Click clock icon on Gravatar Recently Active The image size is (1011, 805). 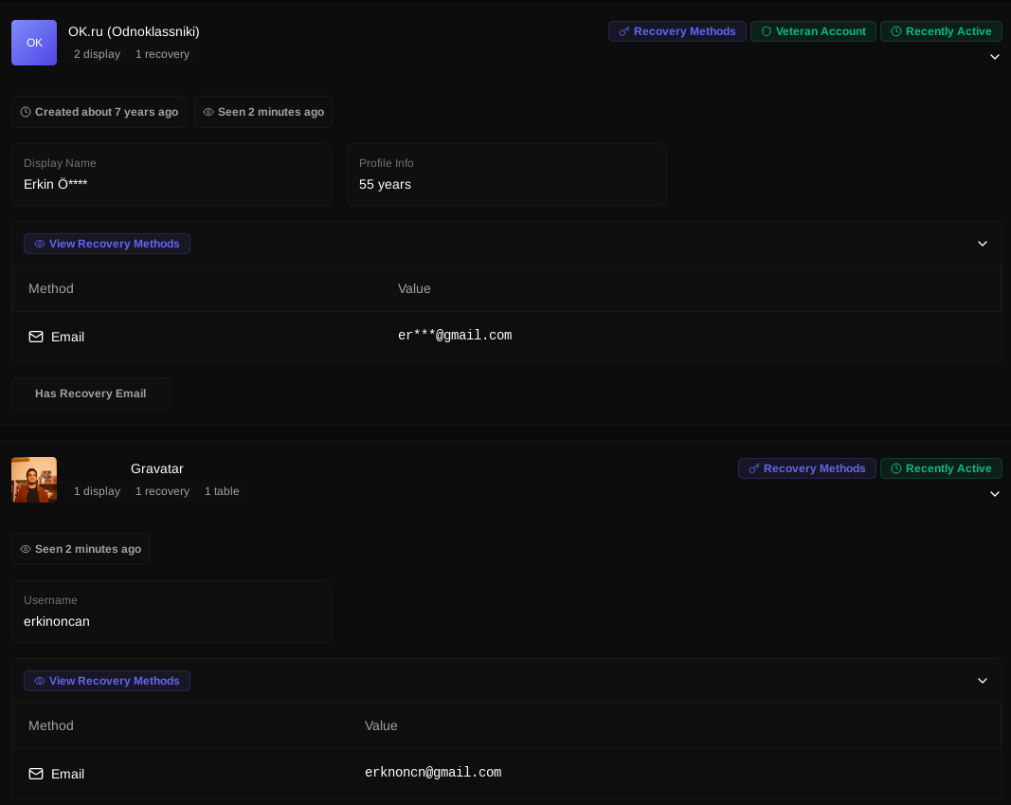895,469
